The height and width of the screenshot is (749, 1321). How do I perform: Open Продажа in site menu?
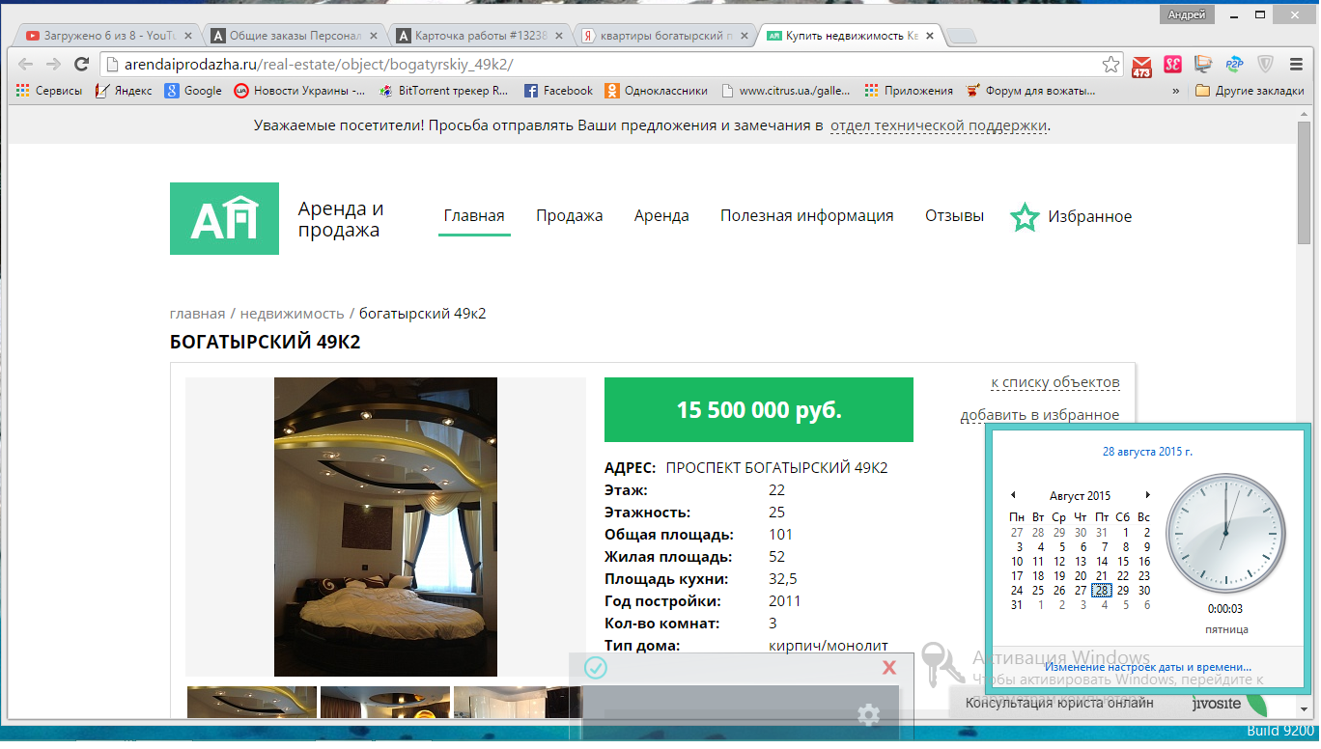570,216
